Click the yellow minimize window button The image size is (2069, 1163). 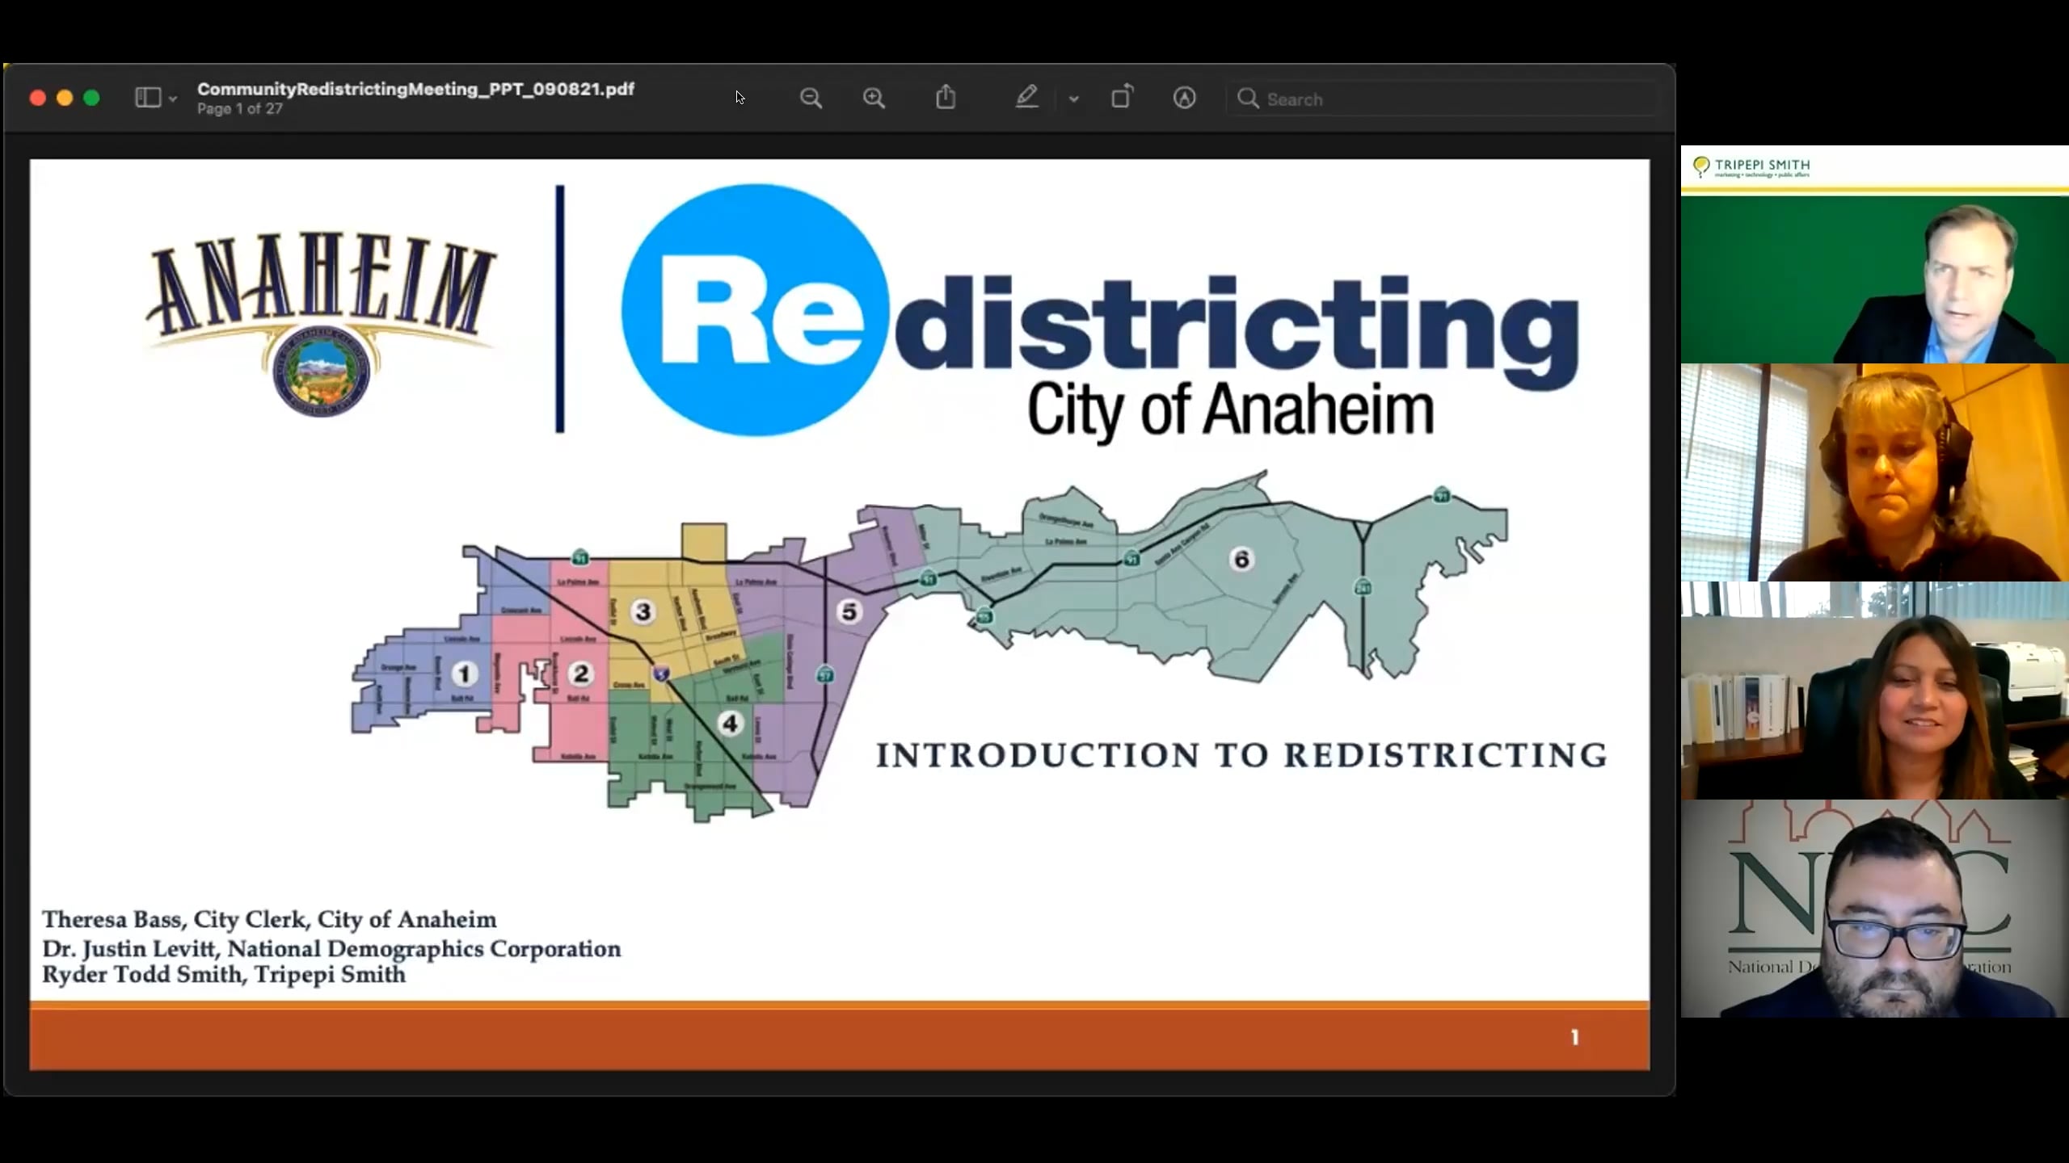(65, 98)
